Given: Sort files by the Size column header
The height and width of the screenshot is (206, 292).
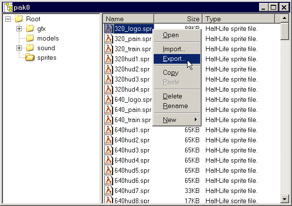Looking at the screenshot, I should [x=177, y=19].
